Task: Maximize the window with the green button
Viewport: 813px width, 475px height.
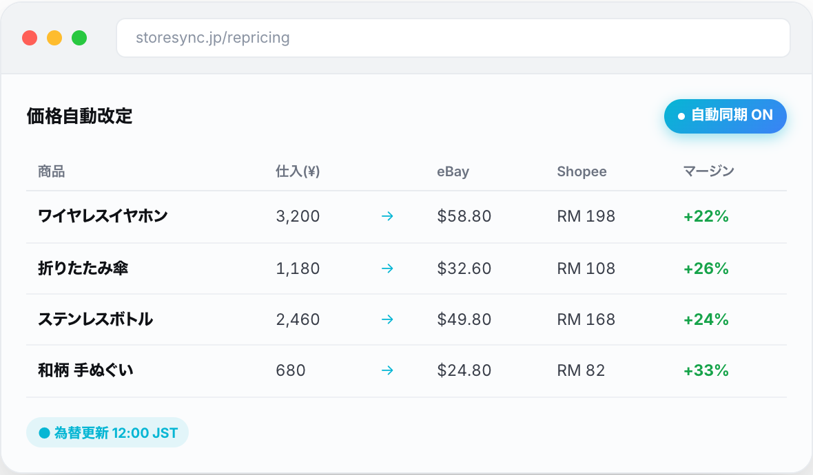Action: click(x=79, y=38)
